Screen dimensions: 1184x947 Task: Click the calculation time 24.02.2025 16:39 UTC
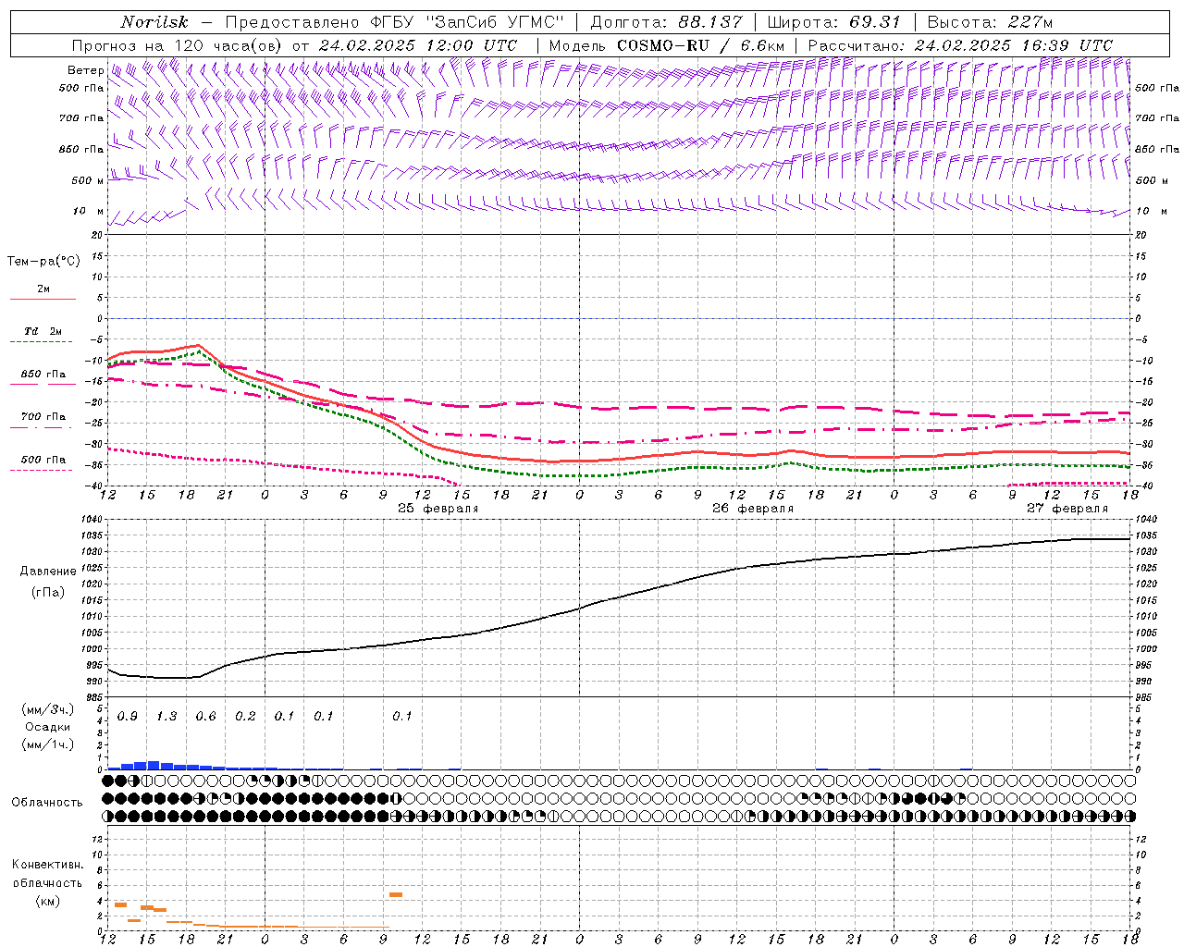pos(1013,45)
